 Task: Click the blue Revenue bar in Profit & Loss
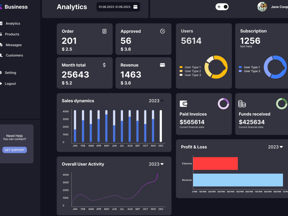pyautogui.click(x=238, y=180)
